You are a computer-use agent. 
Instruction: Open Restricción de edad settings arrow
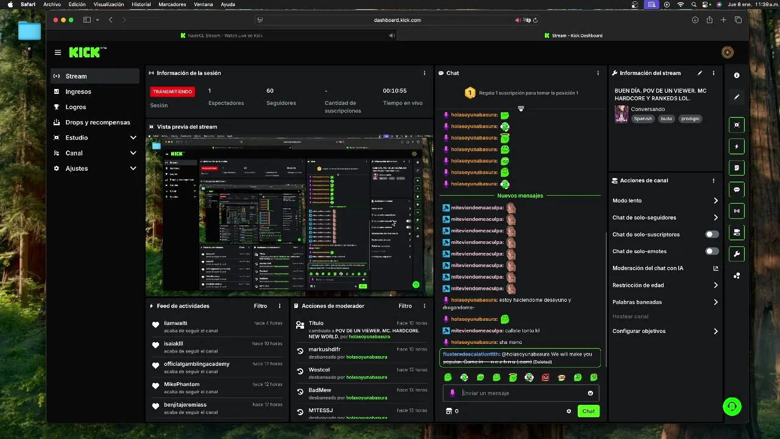coord(715,285)
